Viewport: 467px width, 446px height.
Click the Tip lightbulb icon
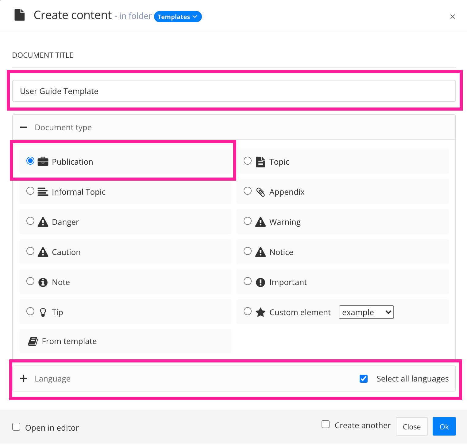pyautogui.click(x=43, y=312)
